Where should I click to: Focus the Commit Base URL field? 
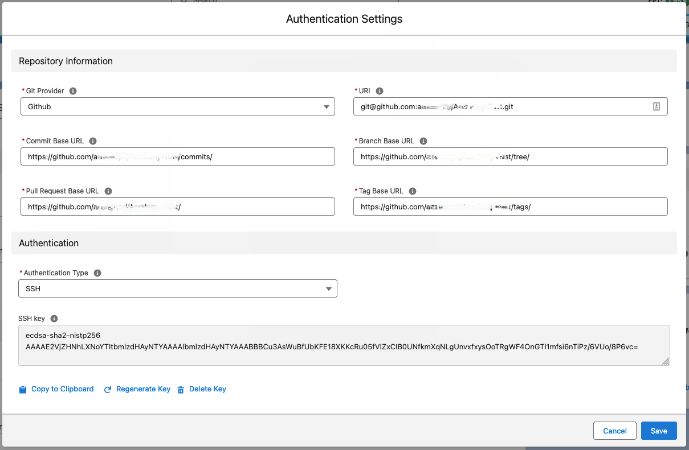(x=178, y=156)
